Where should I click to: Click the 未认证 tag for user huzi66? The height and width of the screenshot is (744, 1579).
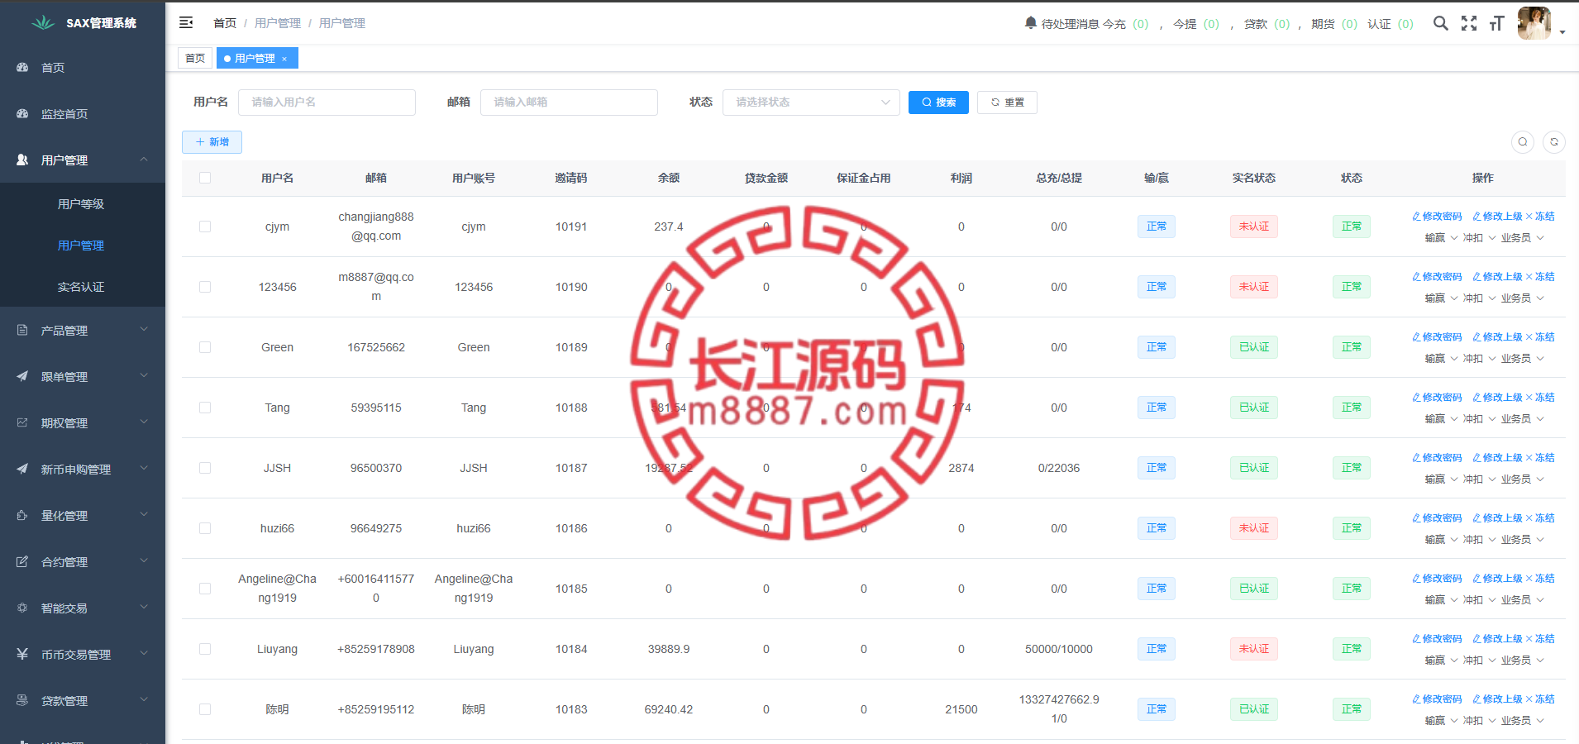click(1254, 528)
